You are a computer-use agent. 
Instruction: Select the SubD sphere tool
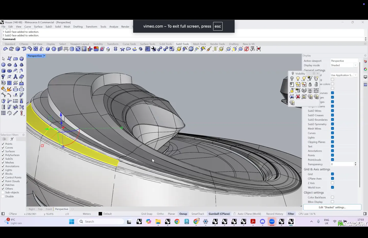pos(3,65)
